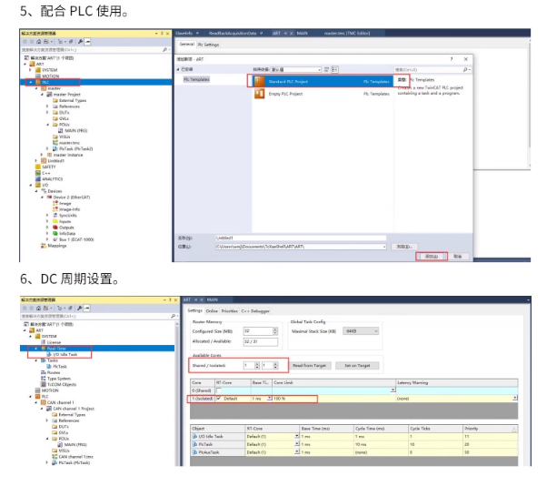Expand the Untitled1 PLC node
This screenshot has width=547, height=486.
tap(36, 161)
